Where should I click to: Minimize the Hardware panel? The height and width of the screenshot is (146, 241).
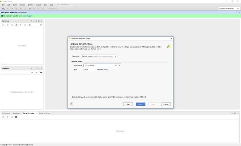coord(34,21)
